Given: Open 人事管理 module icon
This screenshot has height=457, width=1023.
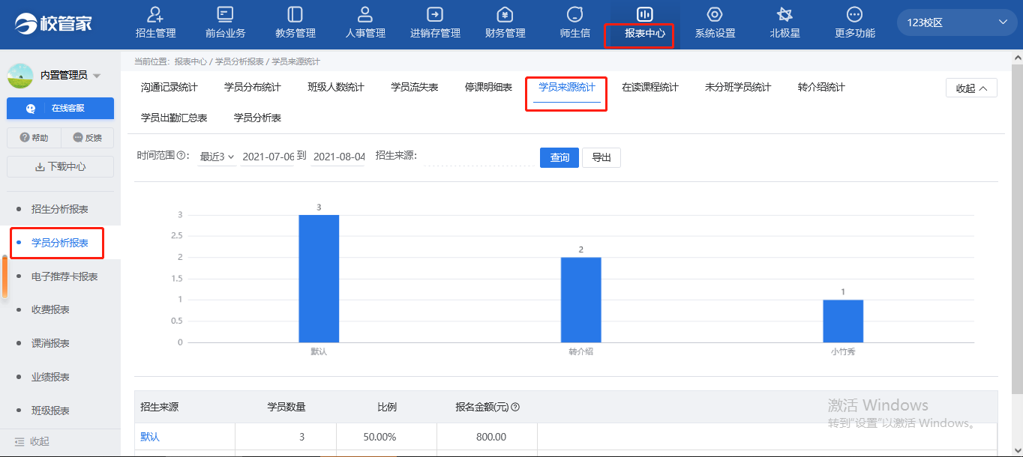Looking at the screenshot, I should pos(365,14).
